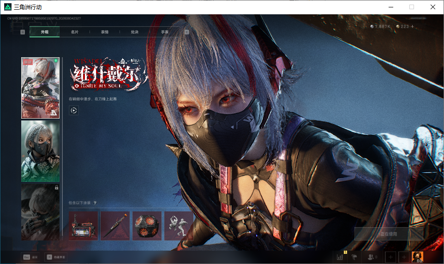
Task: Click the plus next to 223 currency
Action: pos(412,26)
